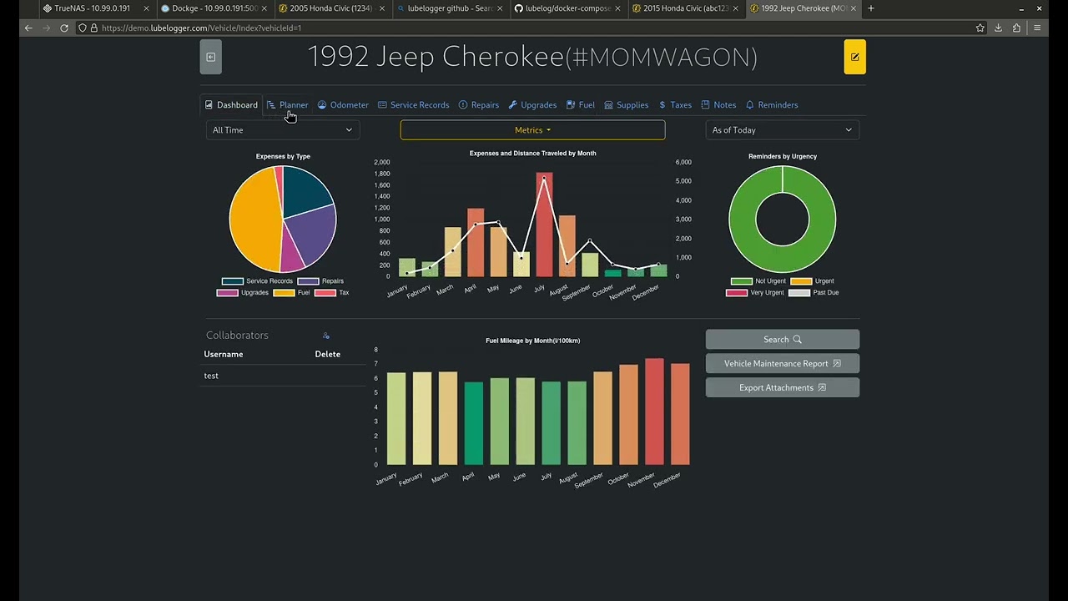
Task: Switch to the Dockge browser tab
Action: pyautogui.click(x=214, y=8)
